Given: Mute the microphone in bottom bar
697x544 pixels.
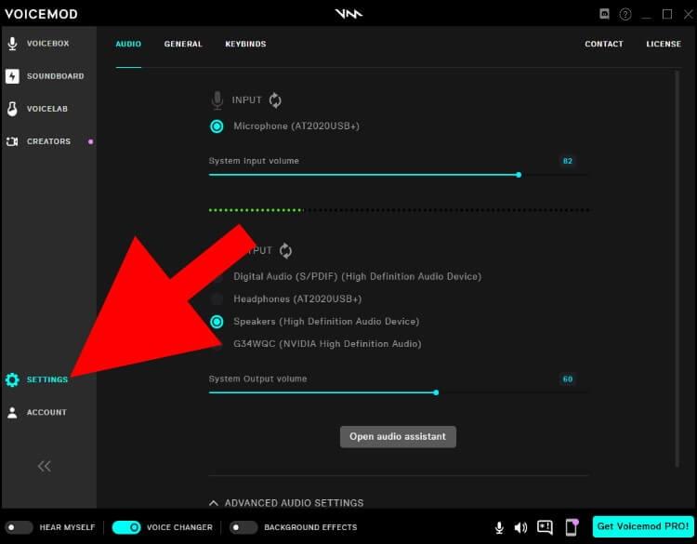Looking at the screenshot, I should [x=499, y=527].
